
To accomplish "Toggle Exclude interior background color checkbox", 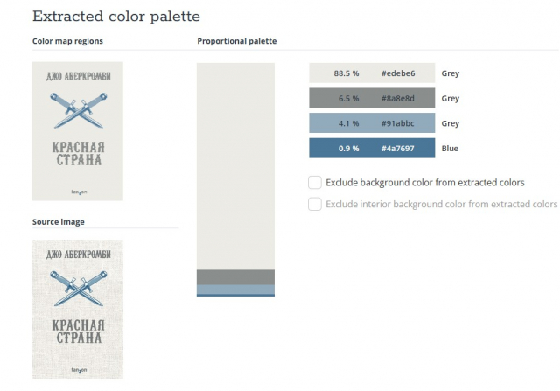I will pos(315,205).
